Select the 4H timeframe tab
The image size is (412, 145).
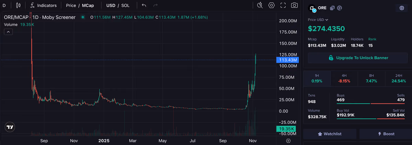344,78
